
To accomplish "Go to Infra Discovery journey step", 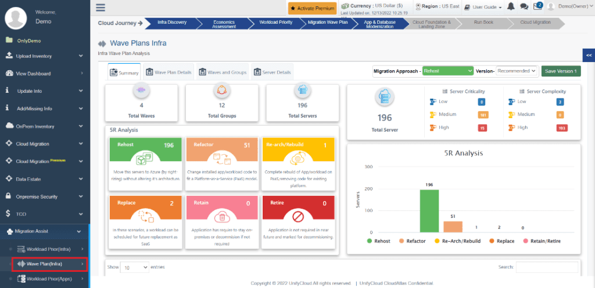I will (x=172, y=23).
